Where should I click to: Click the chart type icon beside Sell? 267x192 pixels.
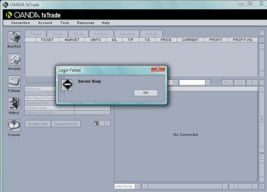point(249,82)
